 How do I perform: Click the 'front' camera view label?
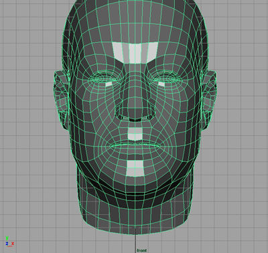point(141,250)
